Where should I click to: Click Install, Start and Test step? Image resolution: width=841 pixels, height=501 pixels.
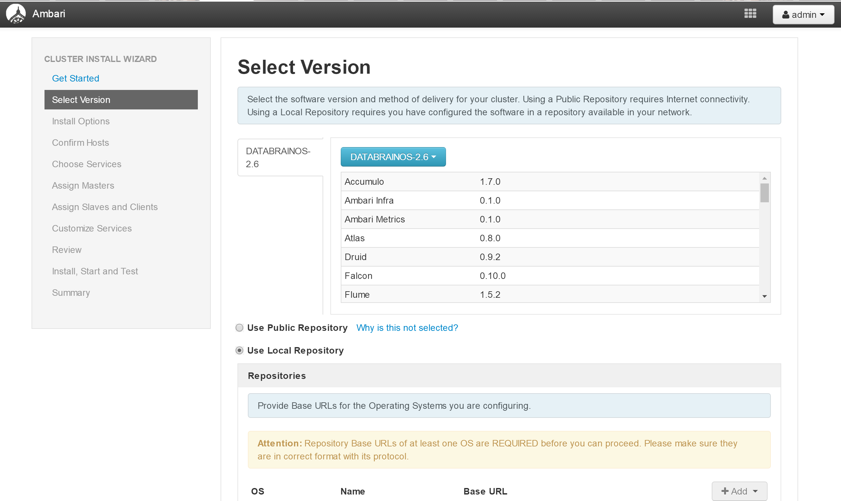point(95,271)
